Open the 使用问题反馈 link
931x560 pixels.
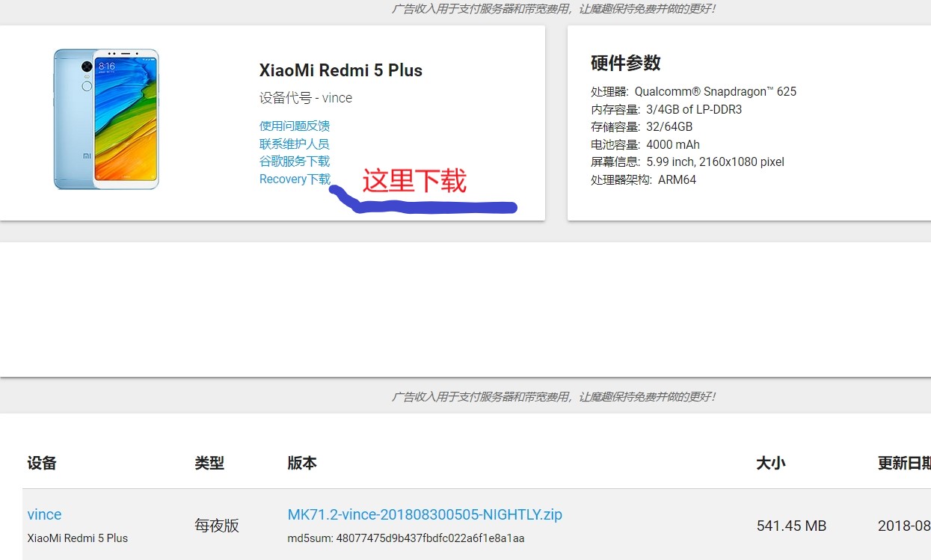tap(295, 126)
